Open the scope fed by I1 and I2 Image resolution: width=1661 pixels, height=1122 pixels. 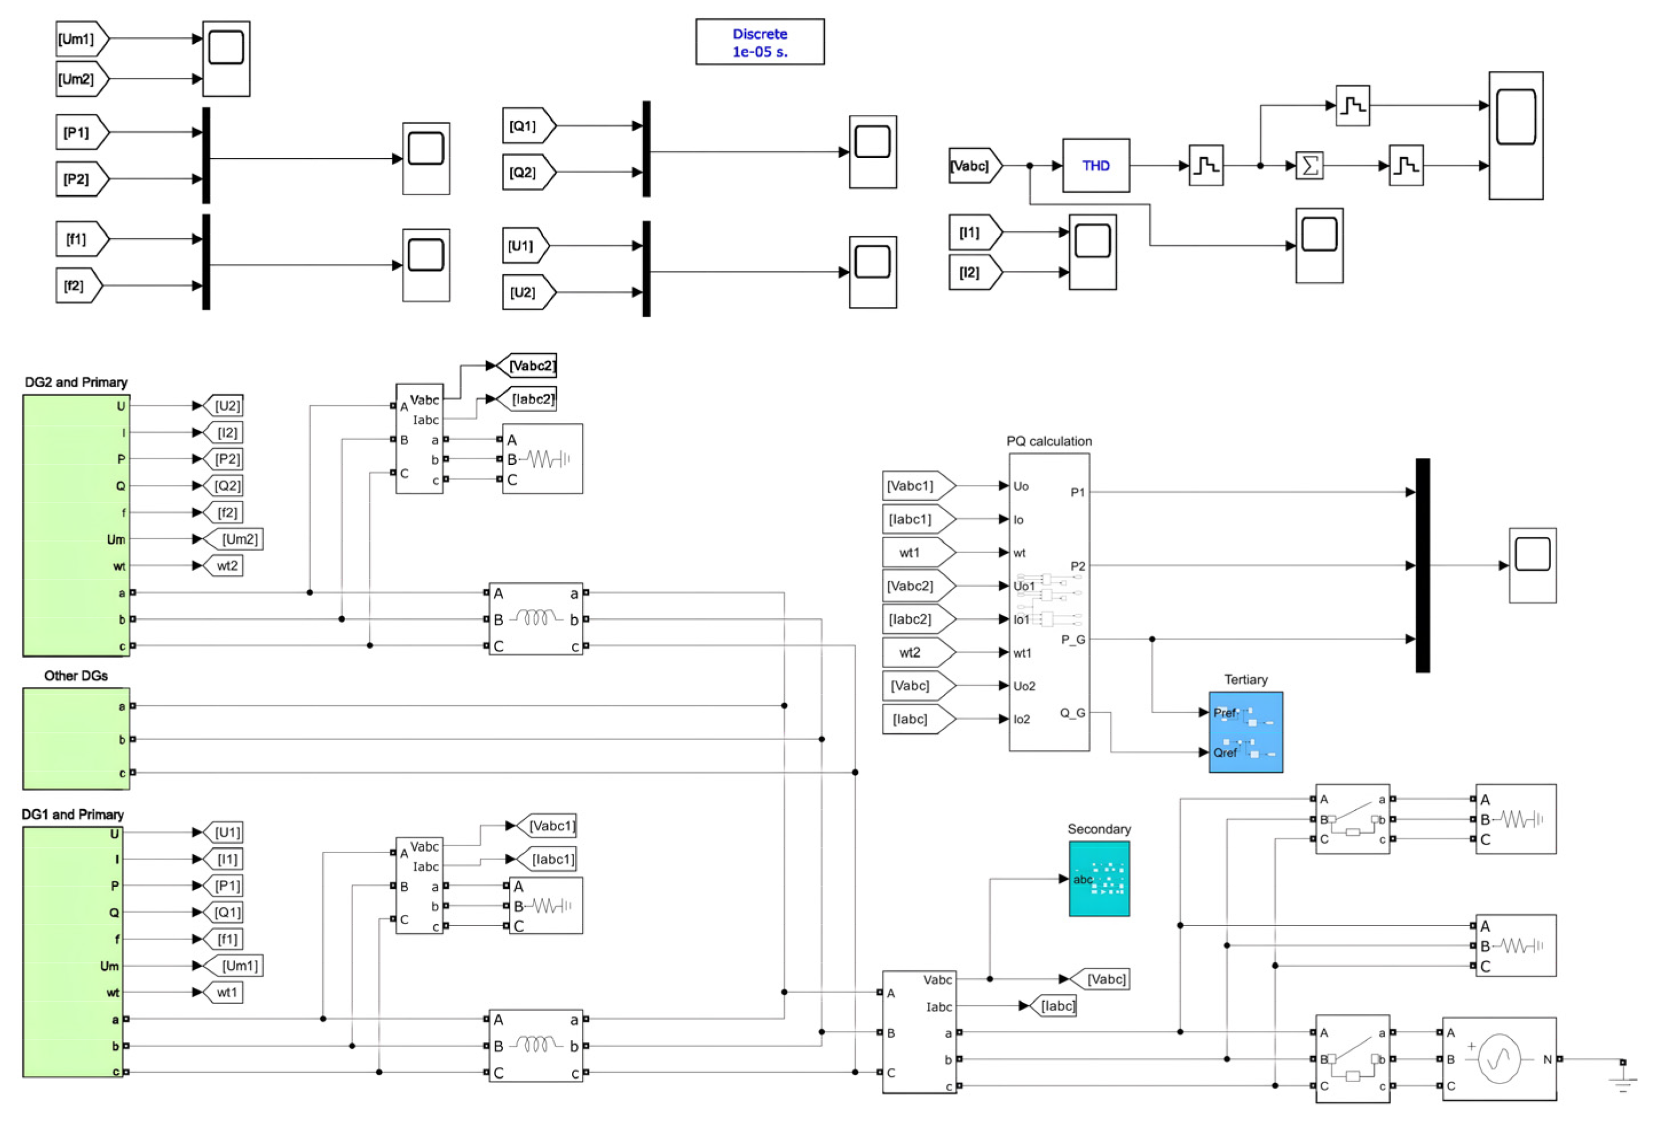[1092, 251]
